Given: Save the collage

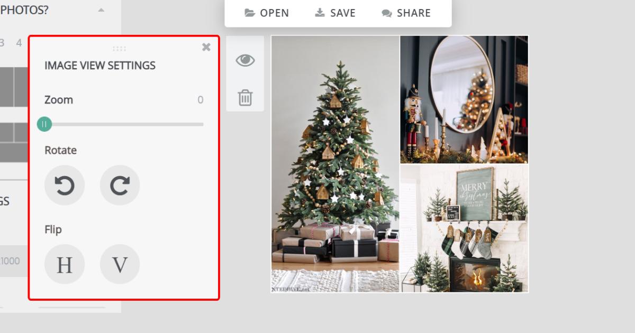Looking at the screenshot, I should click(335, 13).
